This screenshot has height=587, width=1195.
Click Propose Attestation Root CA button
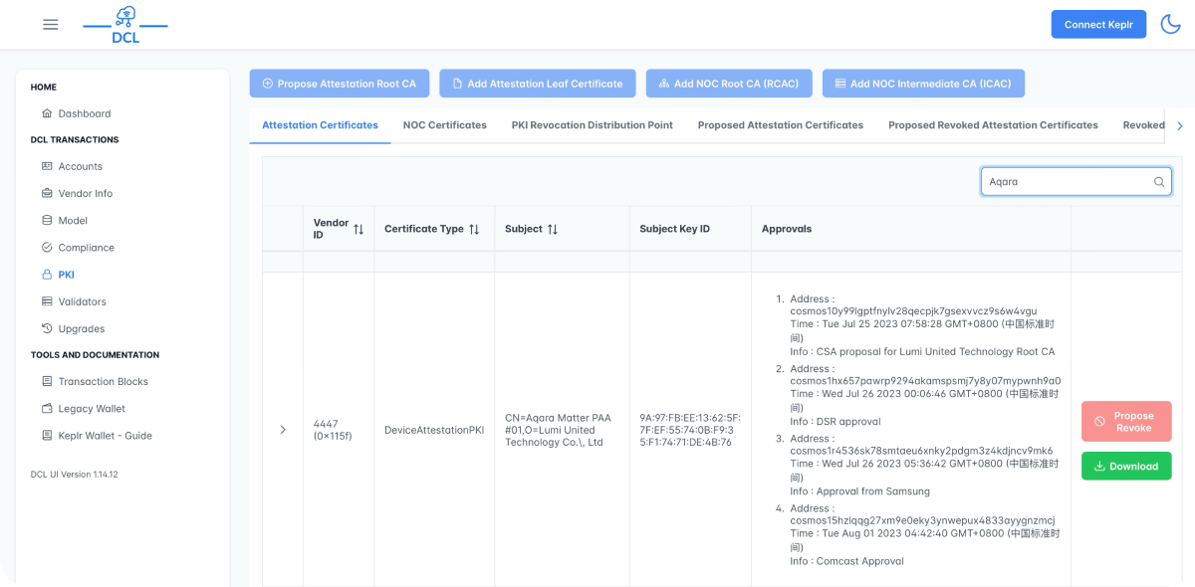click(339, 84)
